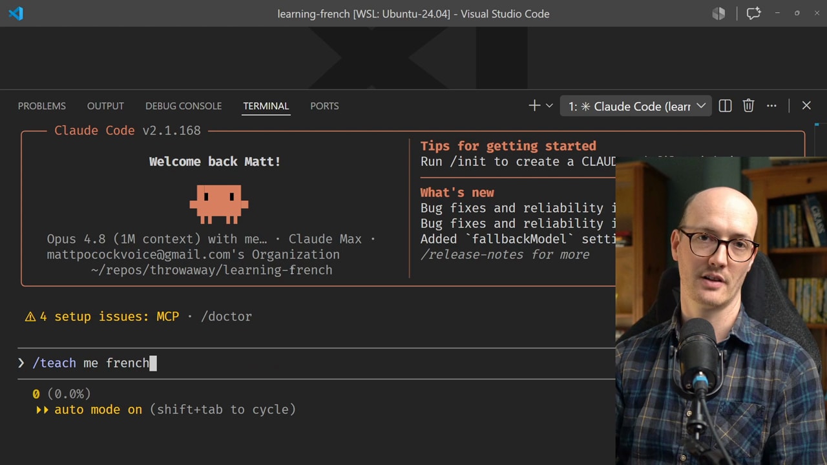This screenshot has height=465, width=827.
Task: Click the "Claude Code v2.1.168" header text
Action: (127, 130)
